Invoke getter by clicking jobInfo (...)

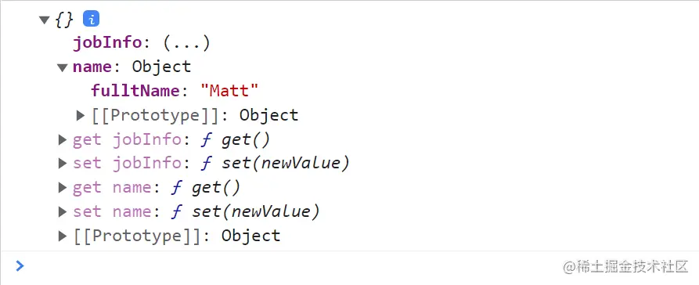[186, 43]
